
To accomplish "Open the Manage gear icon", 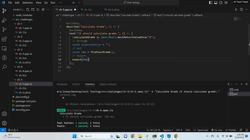I will click(x=4, y=123).
